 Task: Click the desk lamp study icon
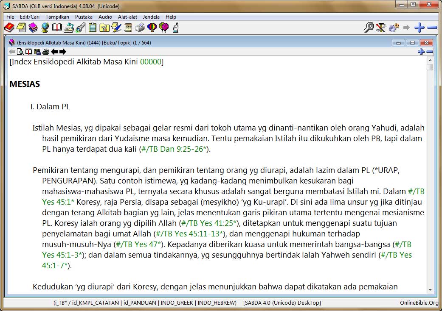69,28
